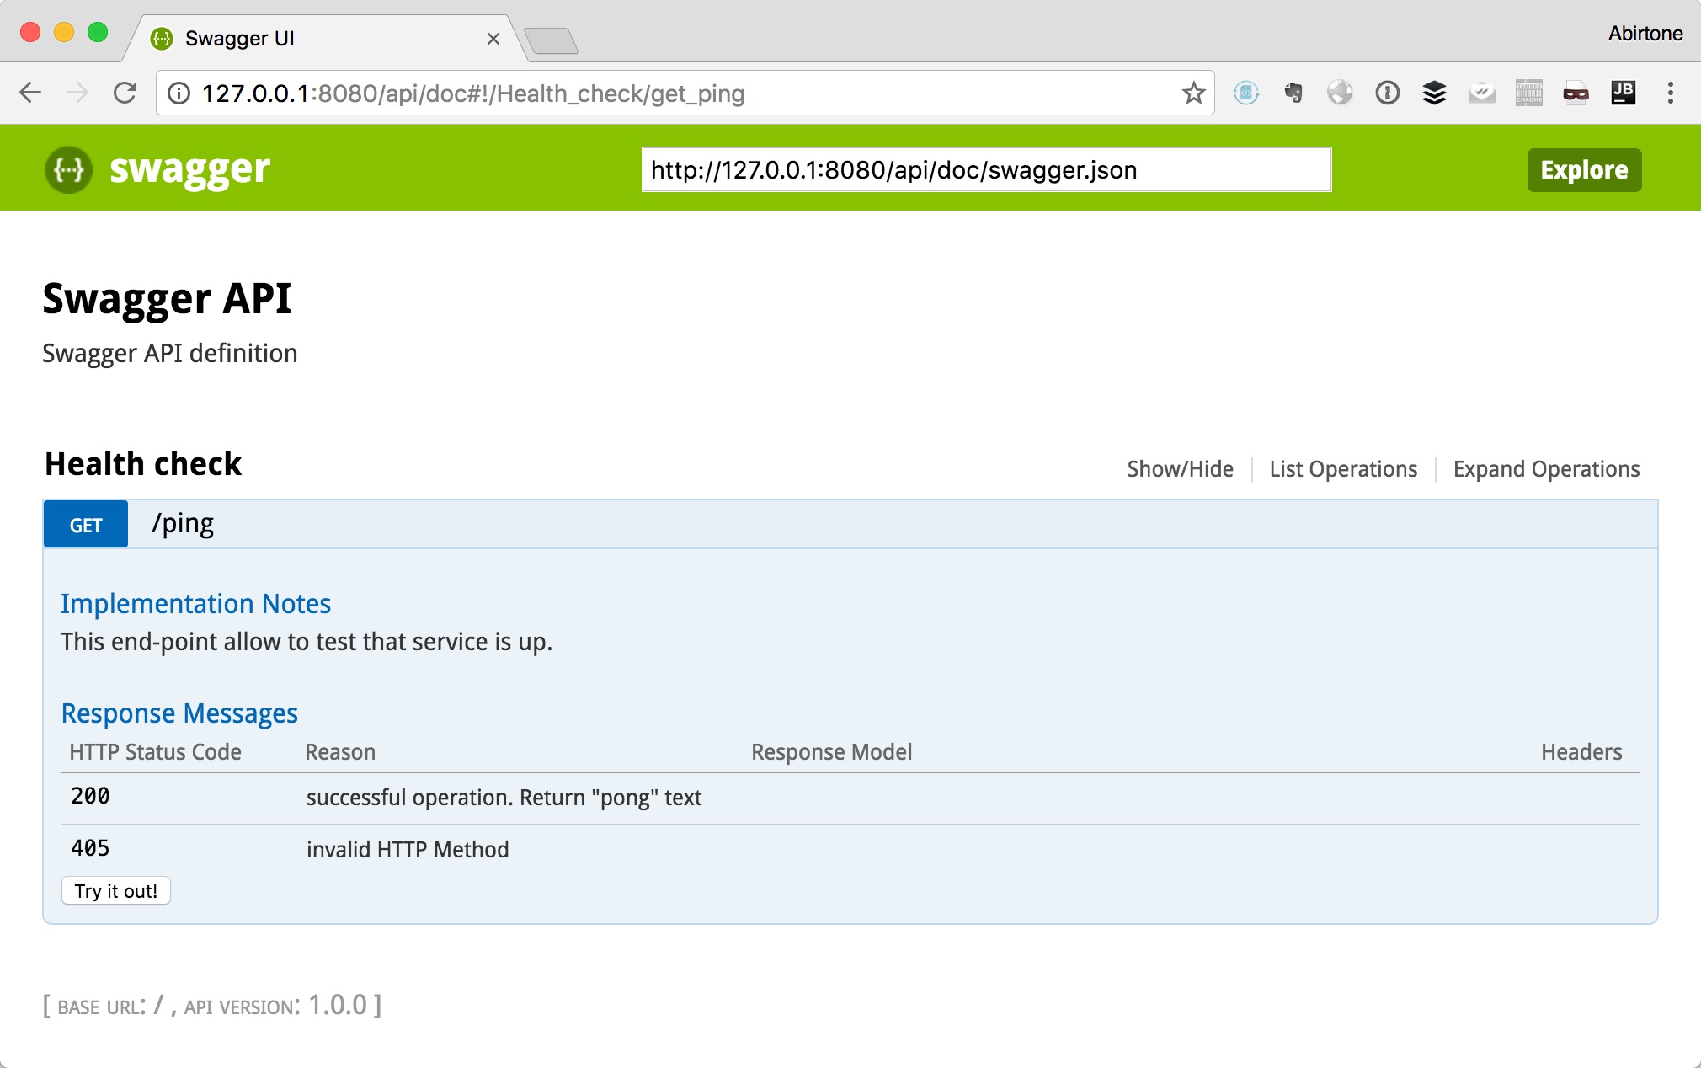Viewport: 1701px width, 1068px height.
Task: Click 'This end-point allow to test' note
Action: point(307,642)
